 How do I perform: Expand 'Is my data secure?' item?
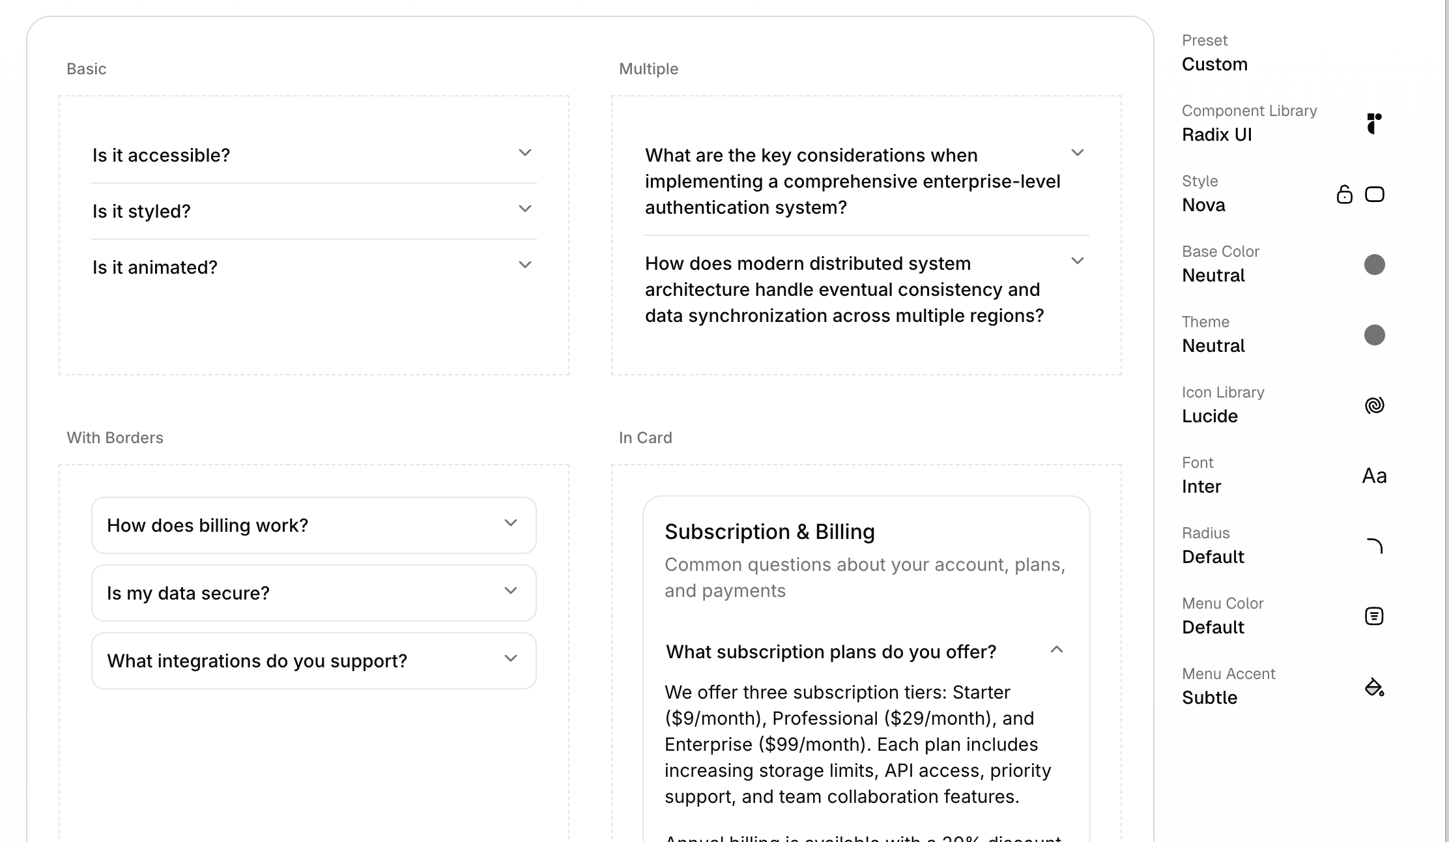click(314, 593)
